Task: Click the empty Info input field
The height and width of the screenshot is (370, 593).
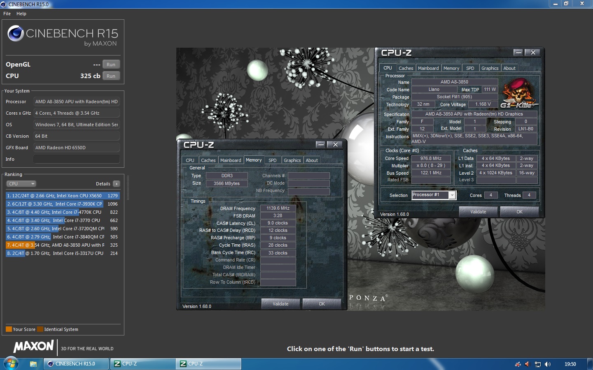Action: 77,159
